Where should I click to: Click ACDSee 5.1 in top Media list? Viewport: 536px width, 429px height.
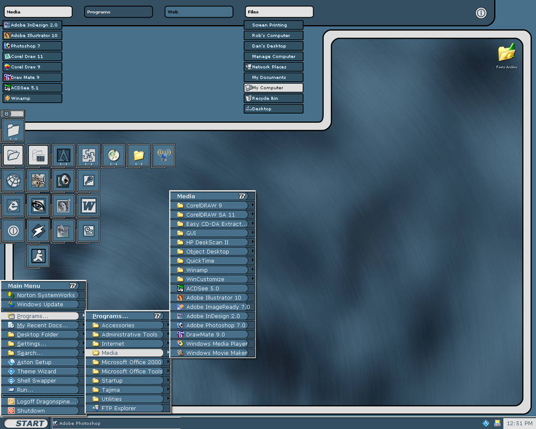pos(33,87)
